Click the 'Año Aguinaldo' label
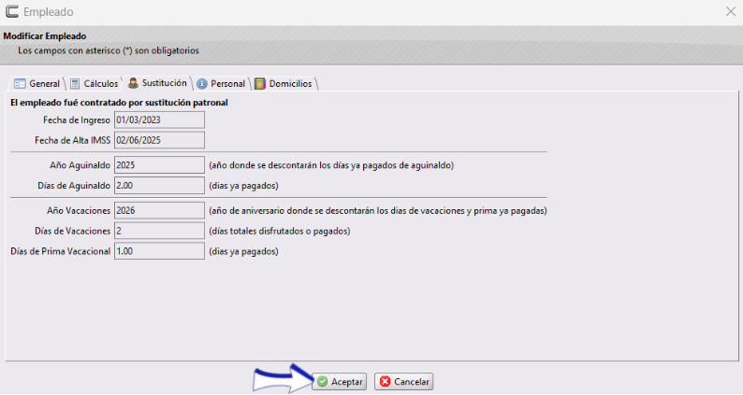Screen dimensions: 743x395 pos(80,165)
